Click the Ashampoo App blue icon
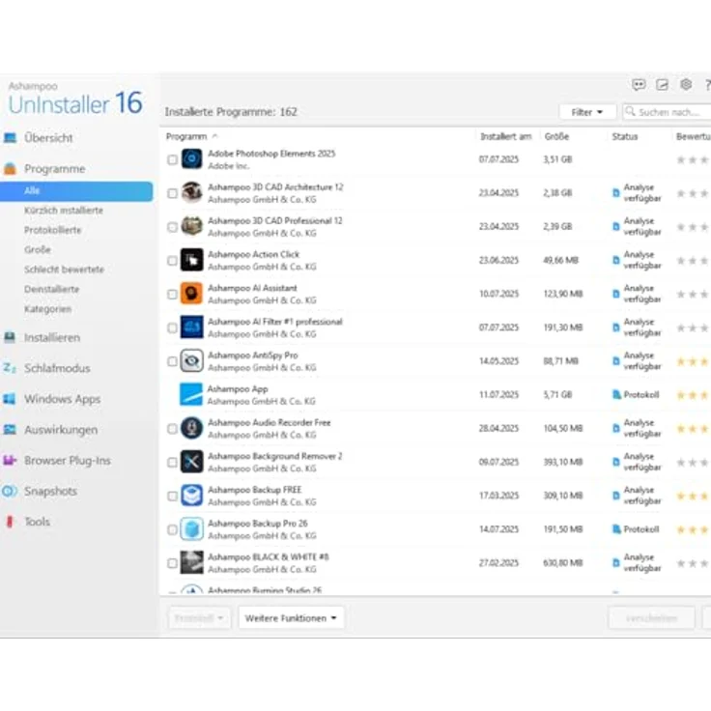711x711 pixels. coord(191,394)
